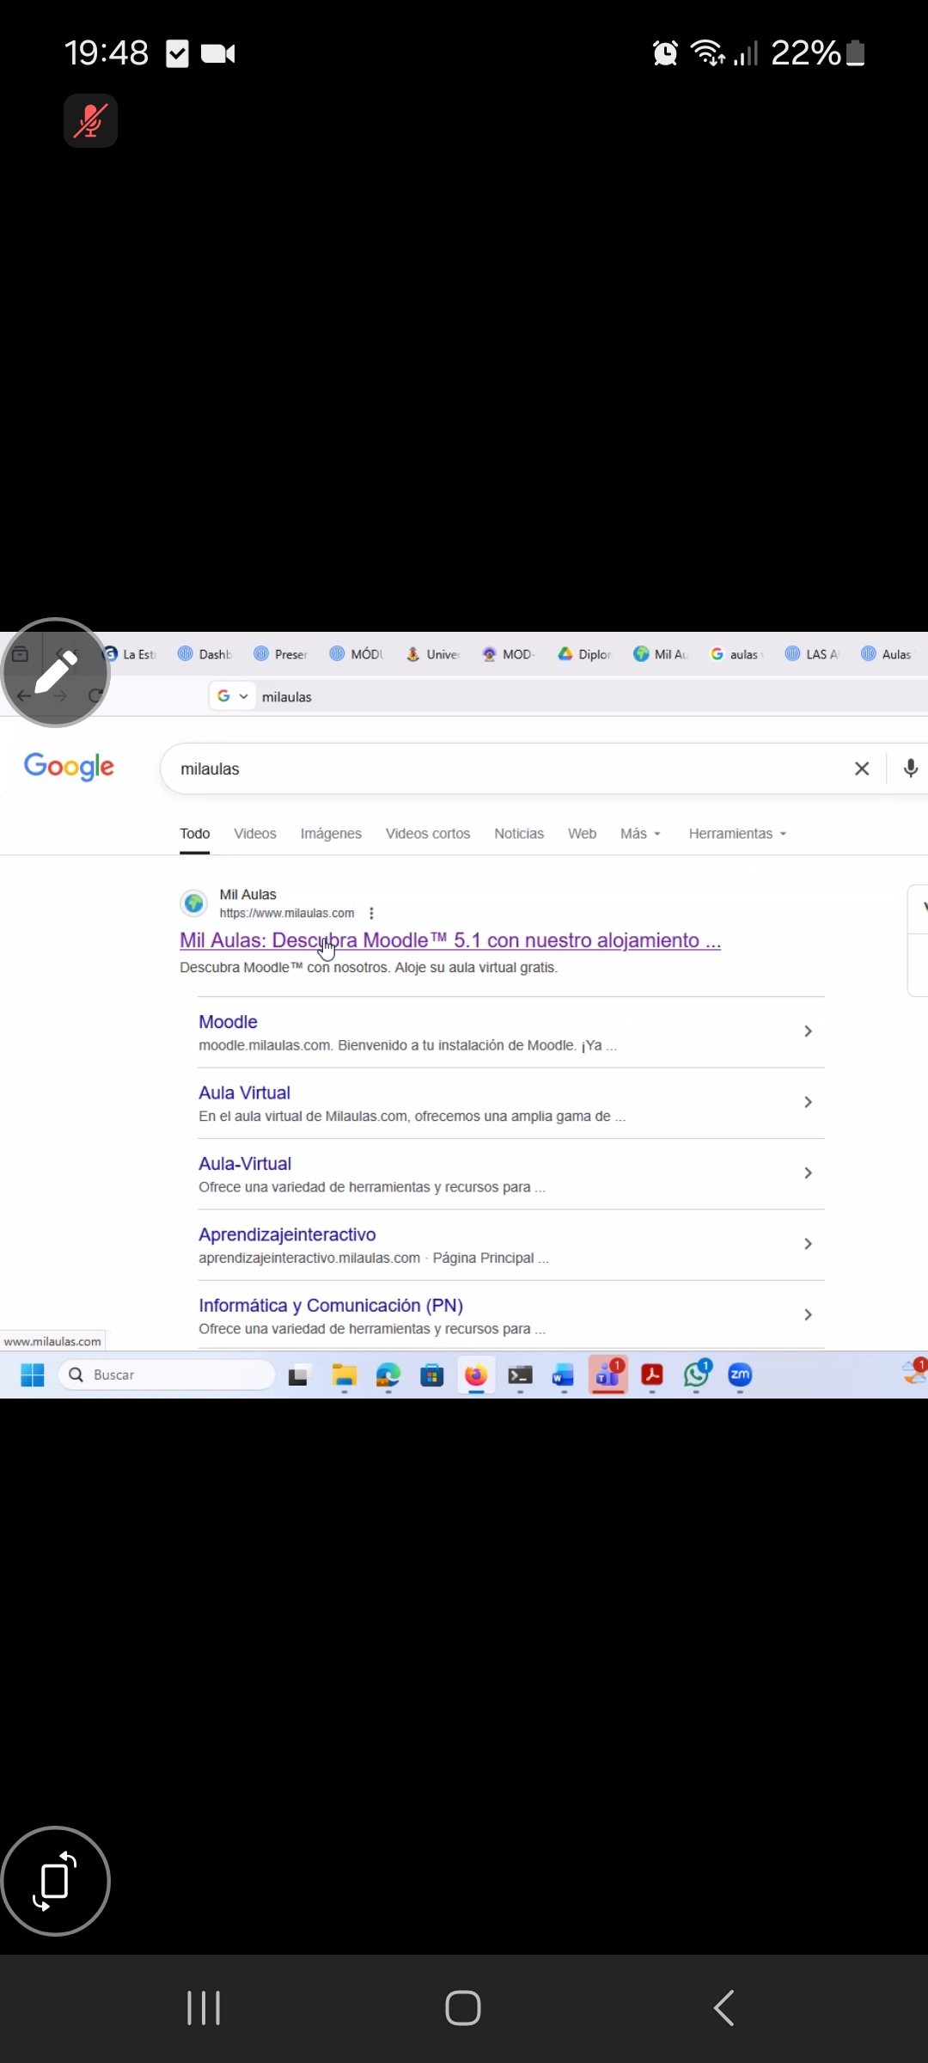Tap the rotate screen icon
The height and width of the screenshot is (2063, 928).
[x=56, y=1880]
